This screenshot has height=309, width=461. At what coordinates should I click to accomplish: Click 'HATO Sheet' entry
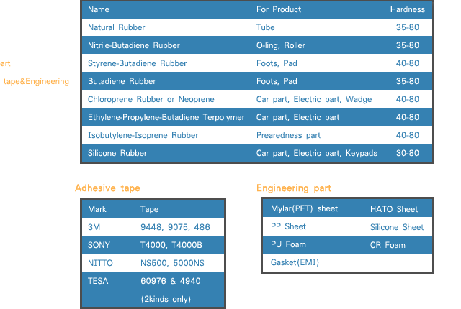click(394, 209)
